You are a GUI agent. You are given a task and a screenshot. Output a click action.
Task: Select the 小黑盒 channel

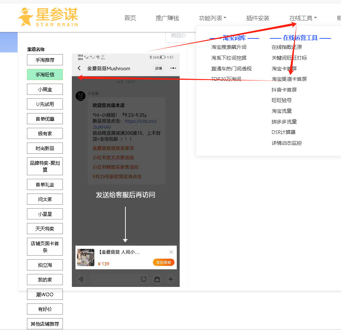tap(45, 89)
